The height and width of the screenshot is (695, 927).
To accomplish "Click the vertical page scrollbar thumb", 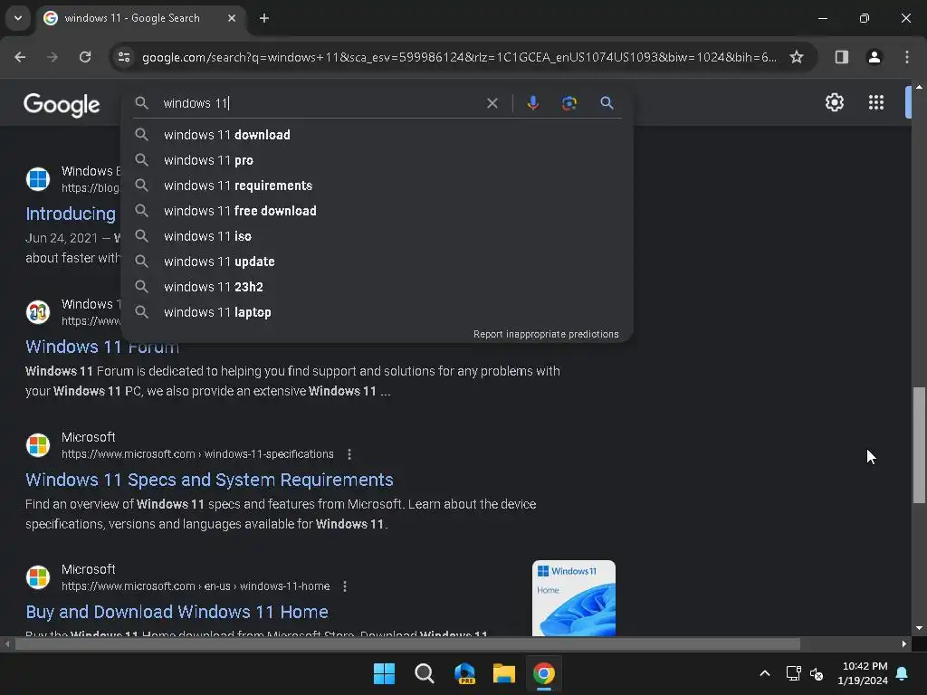I will (919, 445).
